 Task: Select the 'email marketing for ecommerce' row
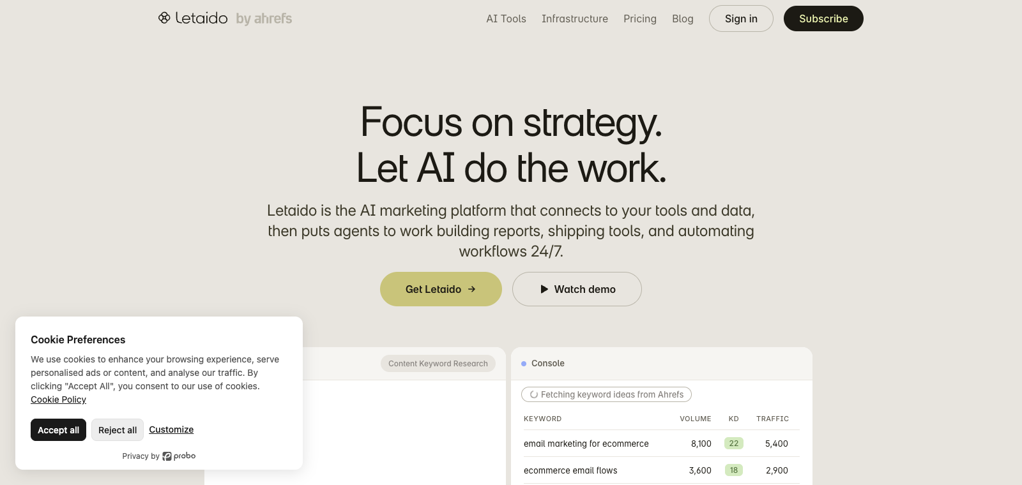point(662,444)
